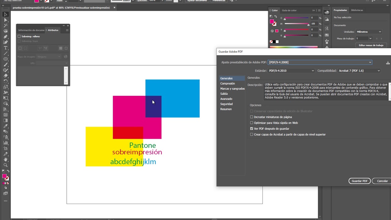Open the Atributos panel flyout menu

pos(67,30)
